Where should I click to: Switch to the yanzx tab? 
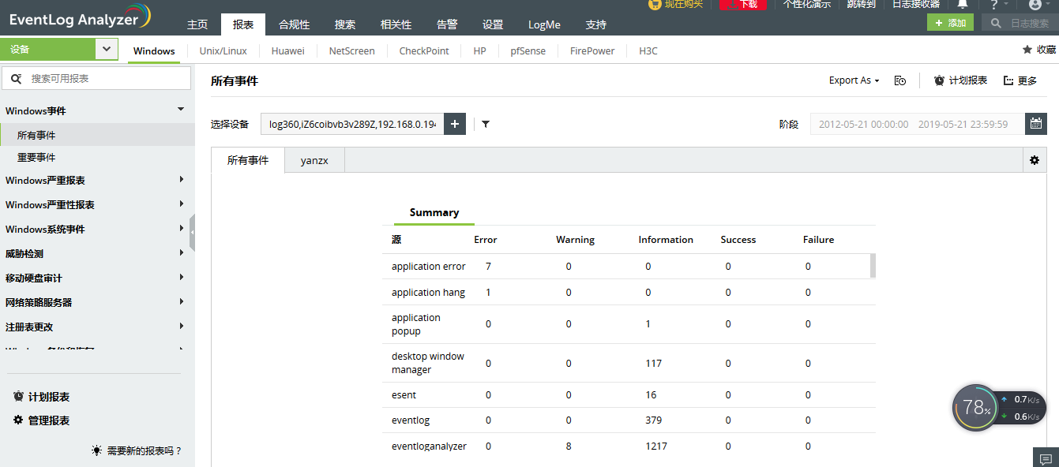pos(314,160)
